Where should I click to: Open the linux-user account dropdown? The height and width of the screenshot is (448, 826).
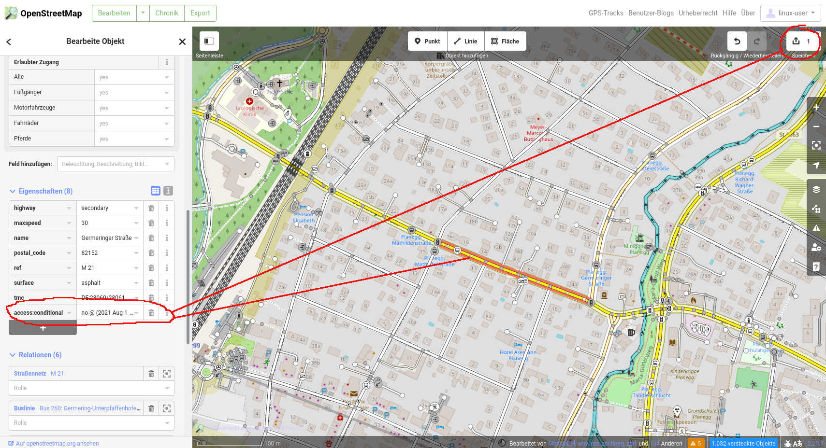[x=791, y=13]
